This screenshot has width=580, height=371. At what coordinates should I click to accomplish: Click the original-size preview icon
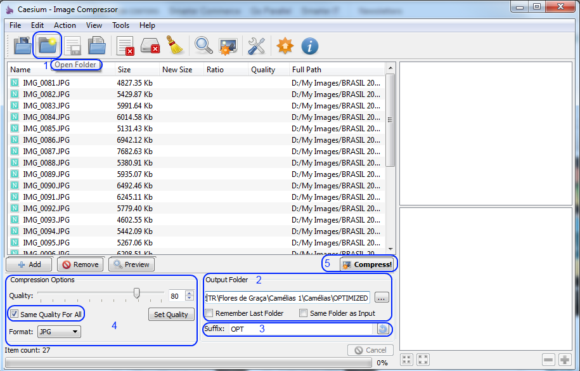coord(423,359)
